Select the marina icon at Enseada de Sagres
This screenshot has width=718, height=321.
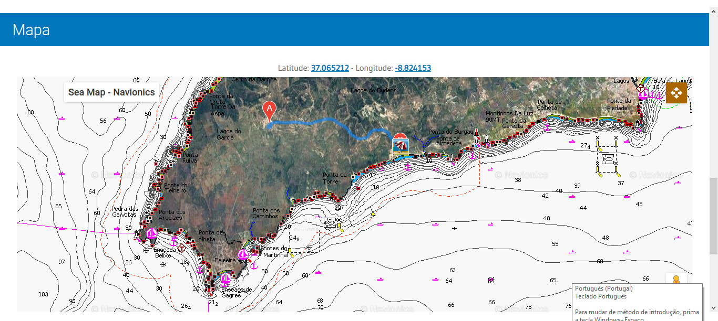(226, 279)
